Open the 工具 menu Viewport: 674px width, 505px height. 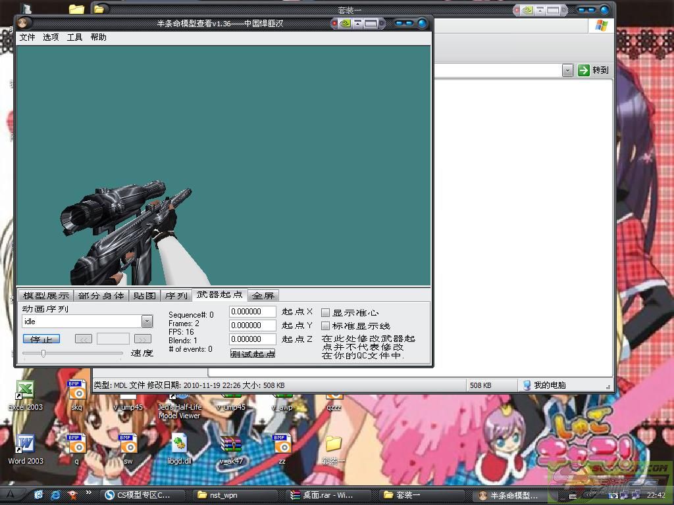(74, 37)
